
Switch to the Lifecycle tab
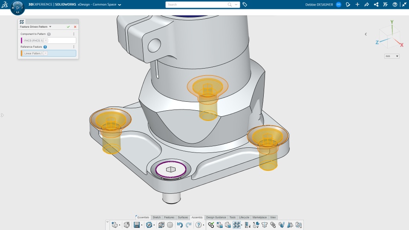pos(244,217)
